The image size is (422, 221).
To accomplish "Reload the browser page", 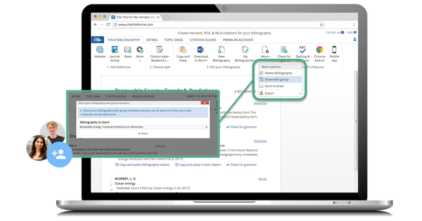I will 108,24.
